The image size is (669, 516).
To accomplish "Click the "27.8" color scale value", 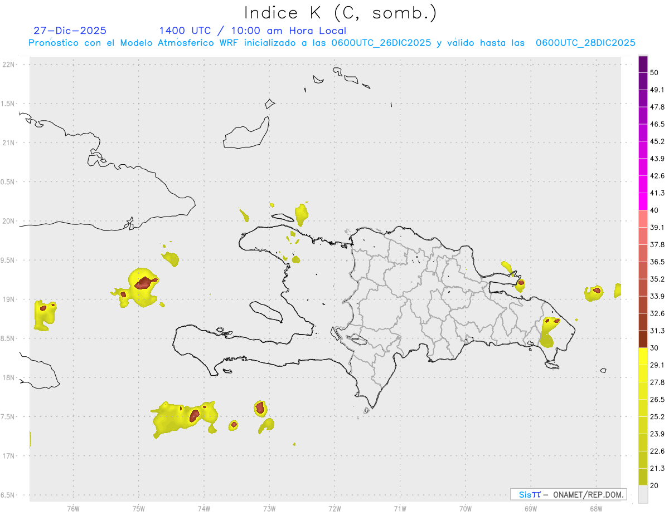I will pyautogui.click(x=657, y=382).
